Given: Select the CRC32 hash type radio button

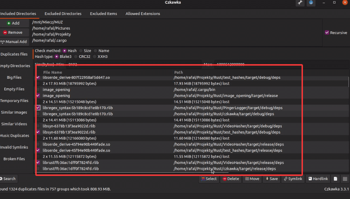Looking at the screenshot, I should coord(76,57).
